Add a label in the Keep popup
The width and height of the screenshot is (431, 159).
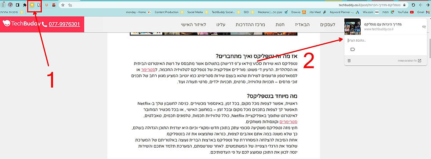[x=353, y=49]
